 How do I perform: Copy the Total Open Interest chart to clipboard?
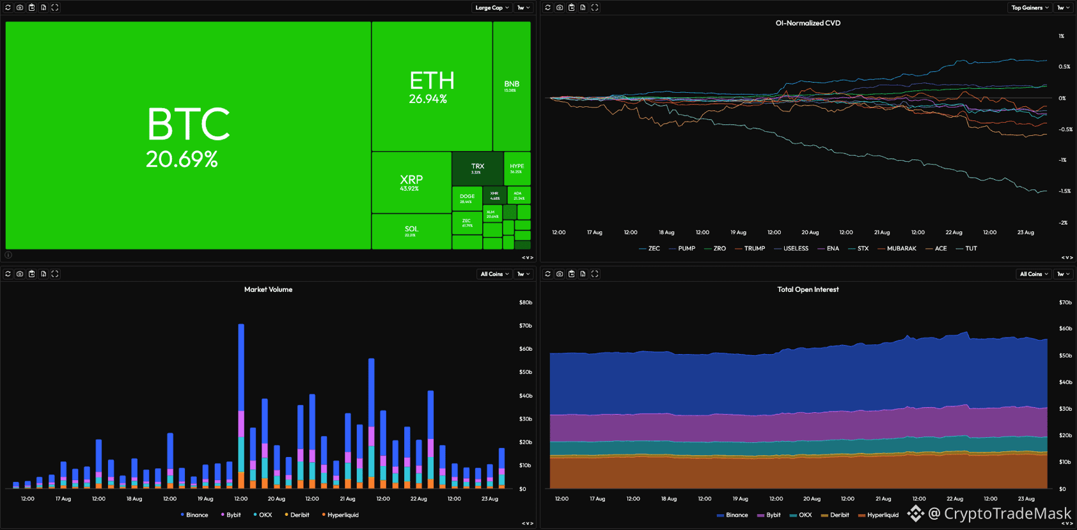point(571,274)
